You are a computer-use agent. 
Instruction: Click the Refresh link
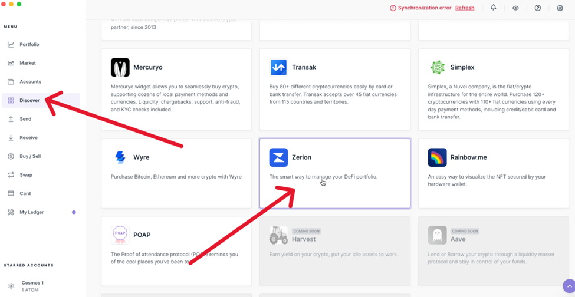coord(465,8)
